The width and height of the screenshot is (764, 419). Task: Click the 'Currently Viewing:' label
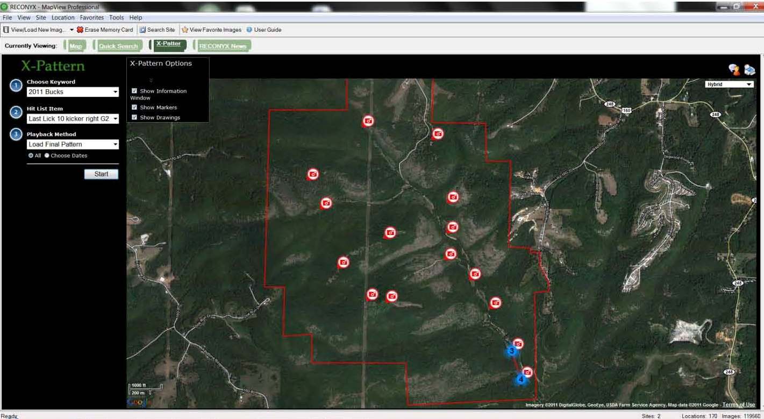coord(31,46)
